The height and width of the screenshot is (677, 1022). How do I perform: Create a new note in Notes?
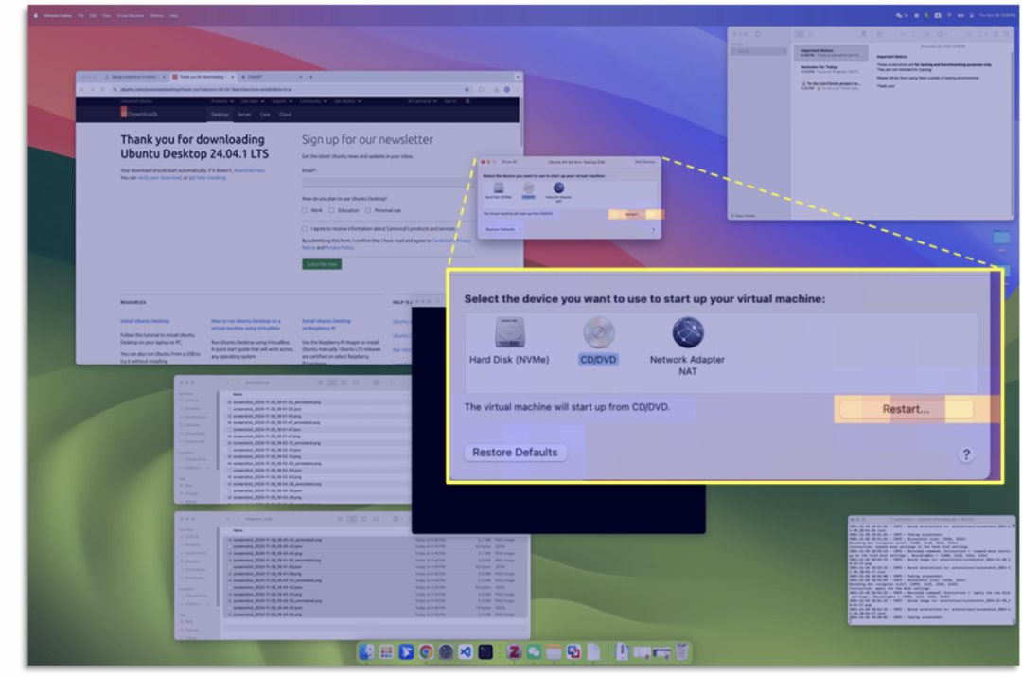(x=879, y=34)
